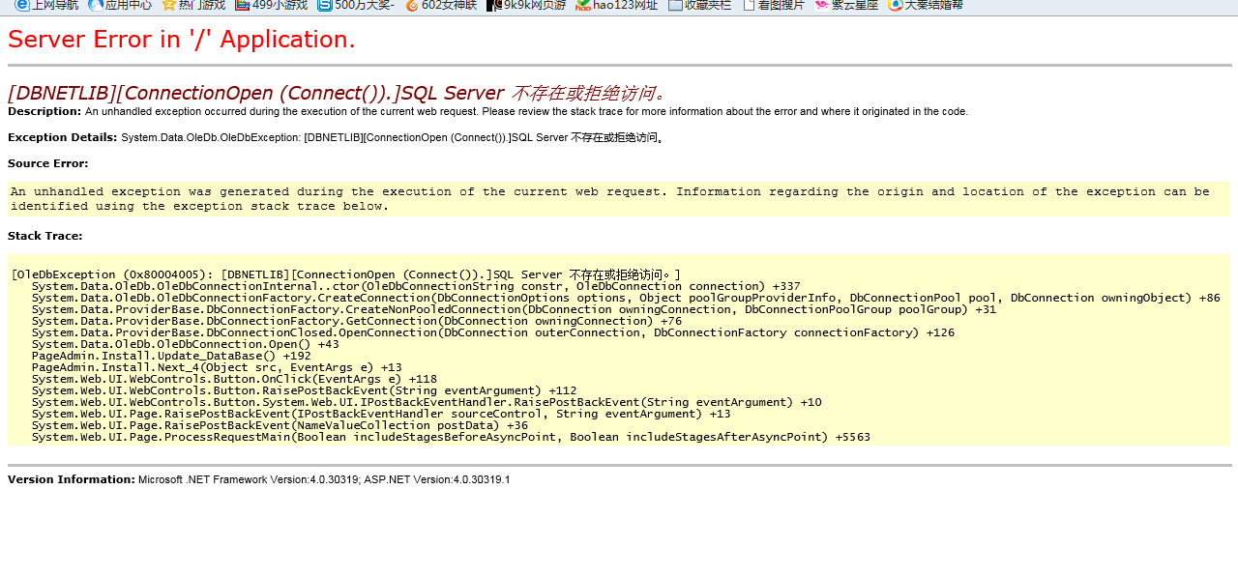This screenshot has height=576, width=1238.
Task: Click the PageAdmin.Install.Update_DataBase() stack trace line
Action: [171, 356]
